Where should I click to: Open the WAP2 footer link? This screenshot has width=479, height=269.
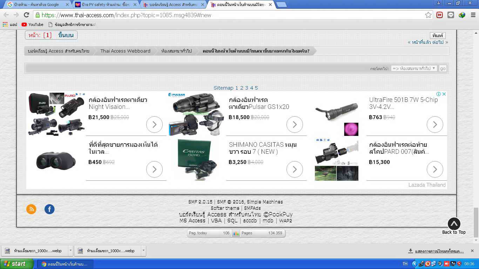pyautogui.click(x=285, y=221)
